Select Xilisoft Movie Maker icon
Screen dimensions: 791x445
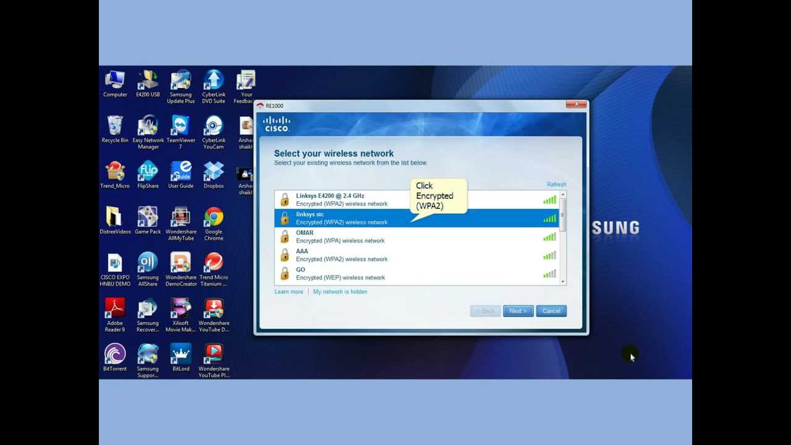click(x=180, y=316)
